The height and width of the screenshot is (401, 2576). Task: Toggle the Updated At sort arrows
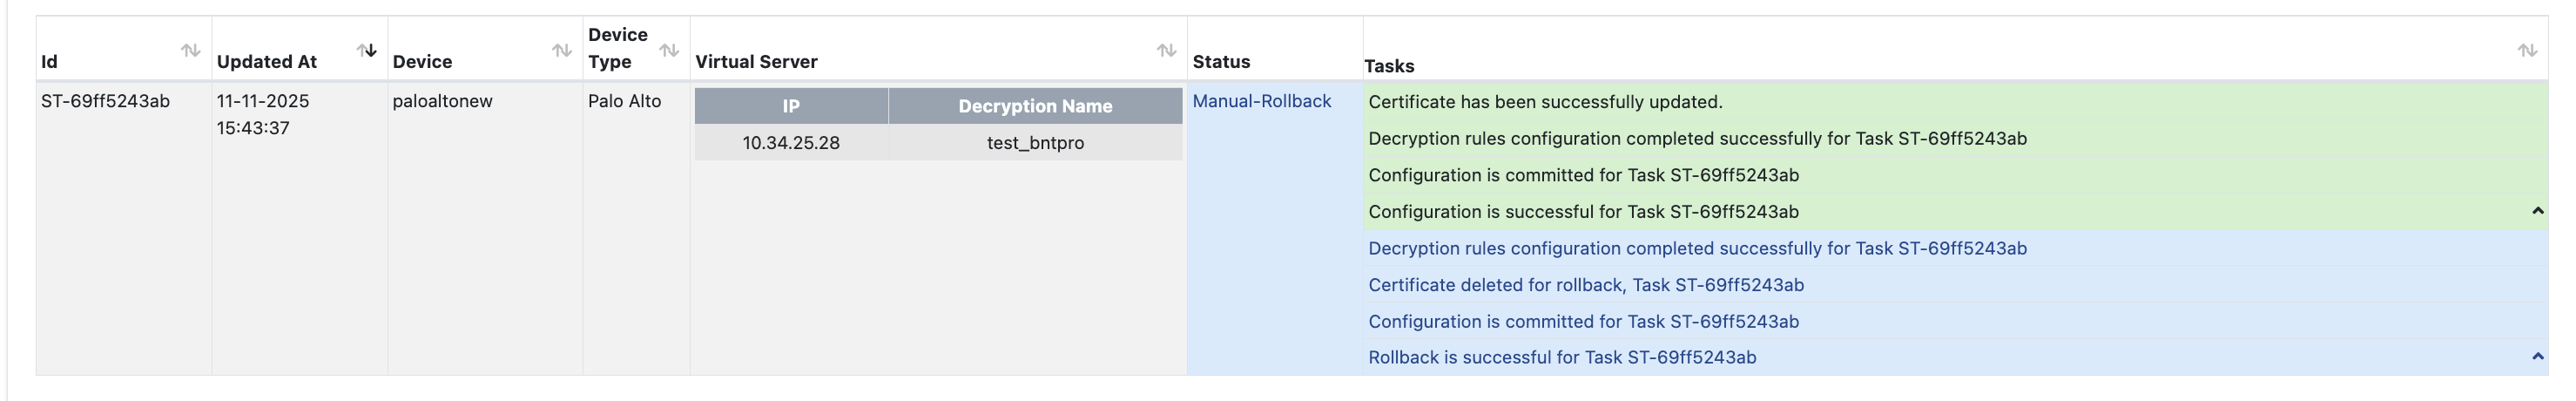click(367, 50)
